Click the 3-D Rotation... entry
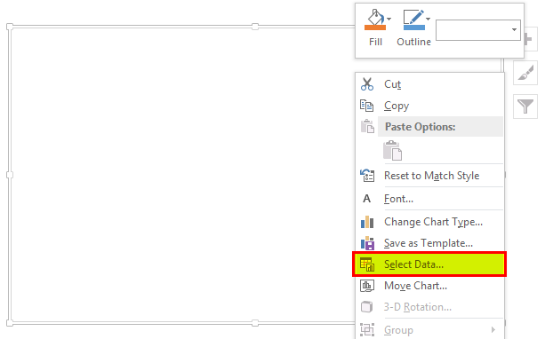The width and height of the screenshot is (545, 339). (429, 307)
